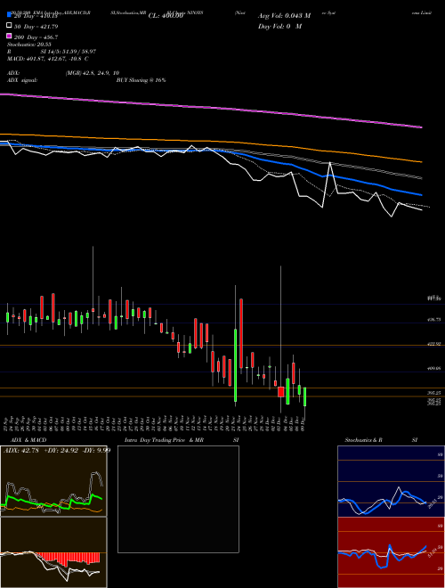Click the magenta 200-day moving average line
Image resolution: width=445 pixels, height=588 pixels.
210,107
